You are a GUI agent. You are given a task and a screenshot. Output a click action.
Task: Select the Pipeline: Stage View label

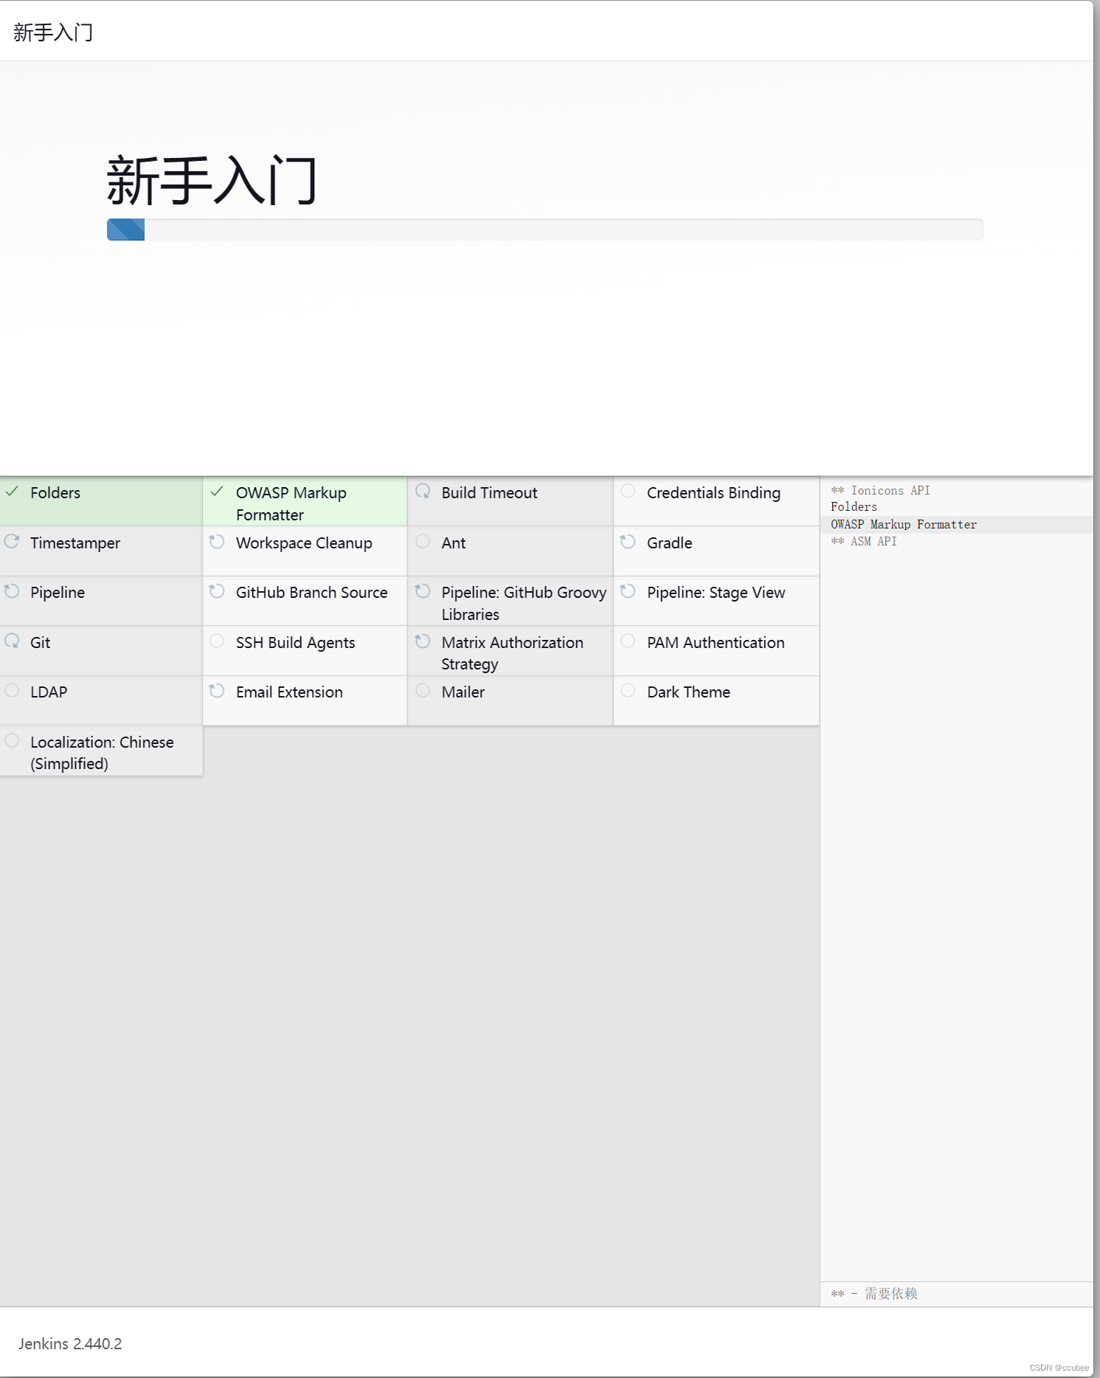(716, 593)
